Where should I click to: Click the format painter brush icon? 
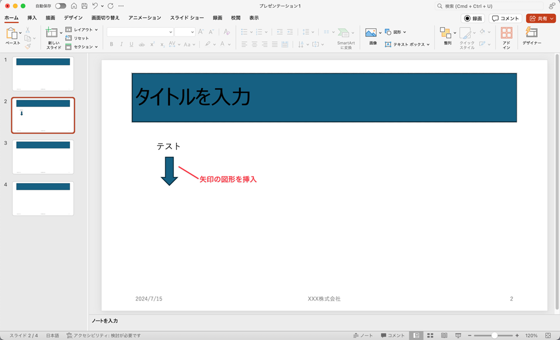coord(28,46)
